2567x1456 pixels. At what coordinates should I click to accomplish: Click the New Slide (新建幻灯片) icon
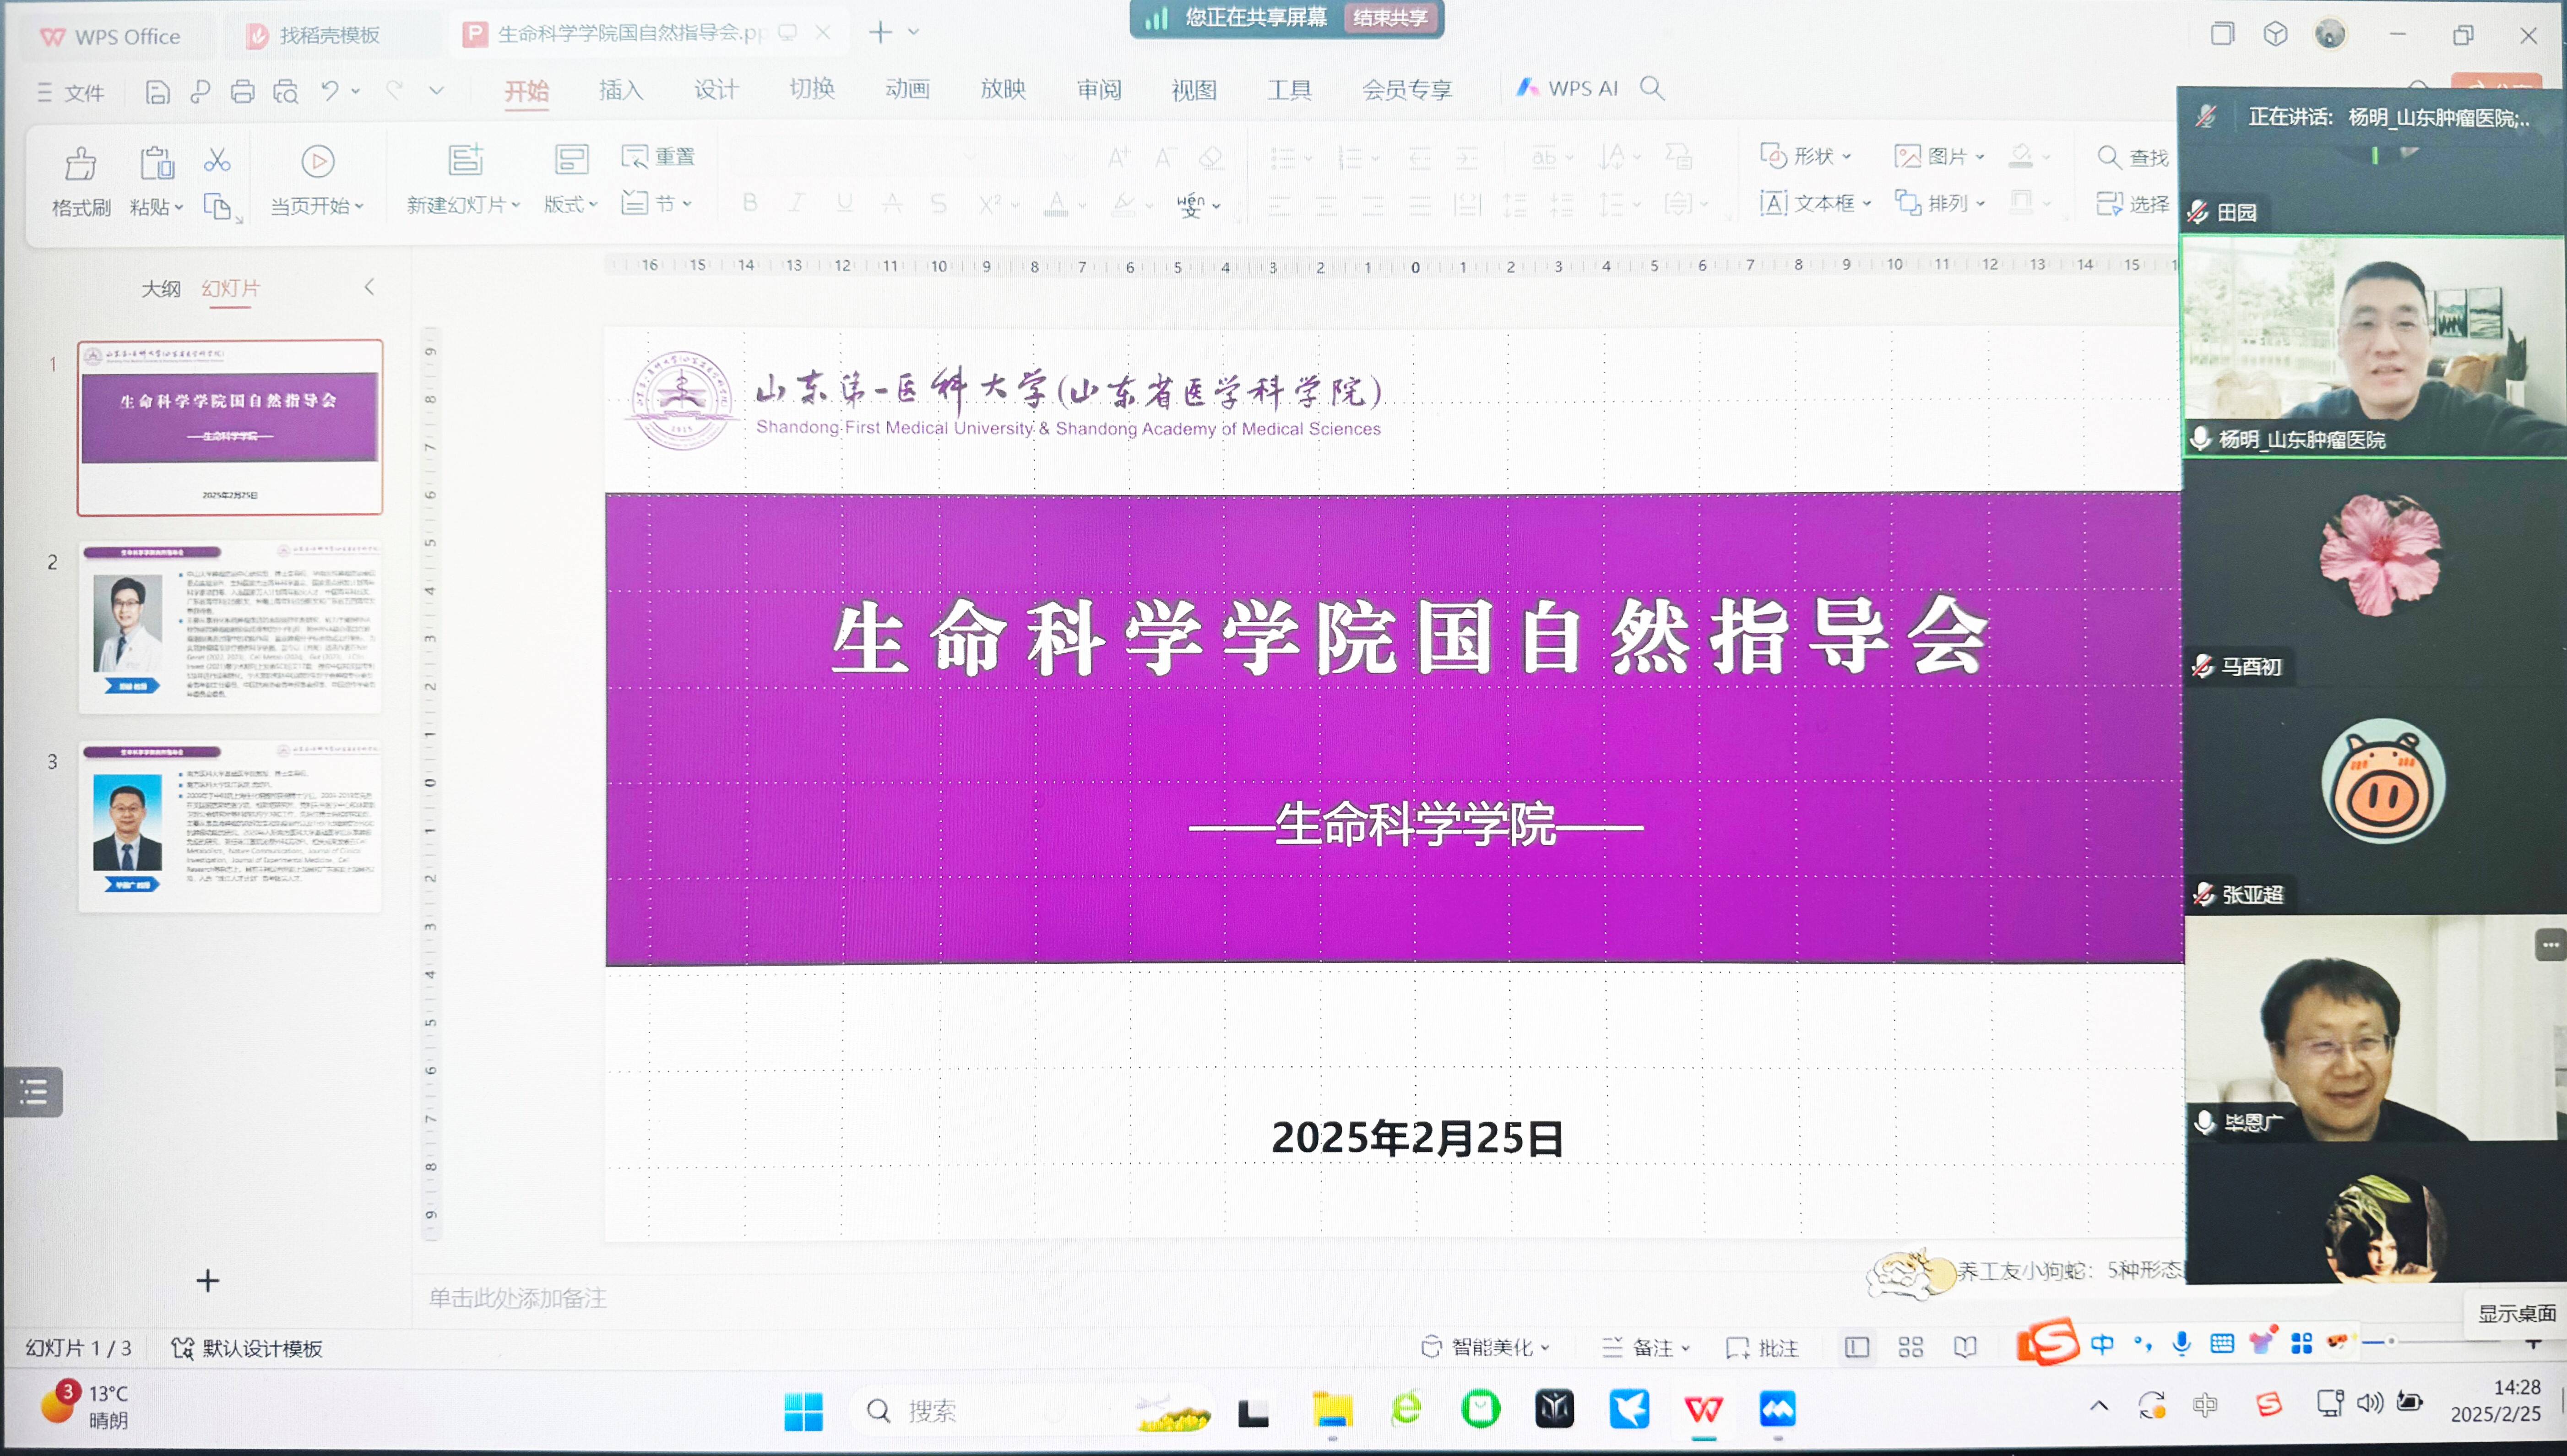[465, 159]
